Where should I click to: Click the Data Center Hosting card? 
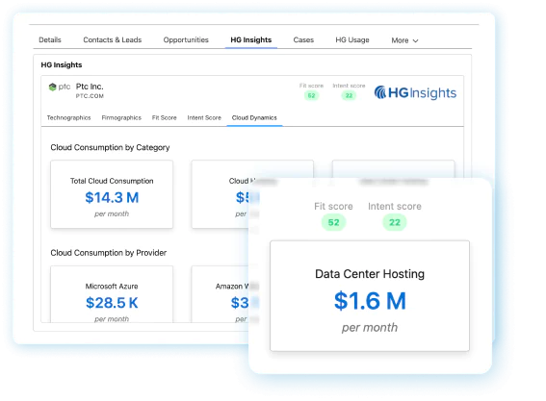click(370, 295)
